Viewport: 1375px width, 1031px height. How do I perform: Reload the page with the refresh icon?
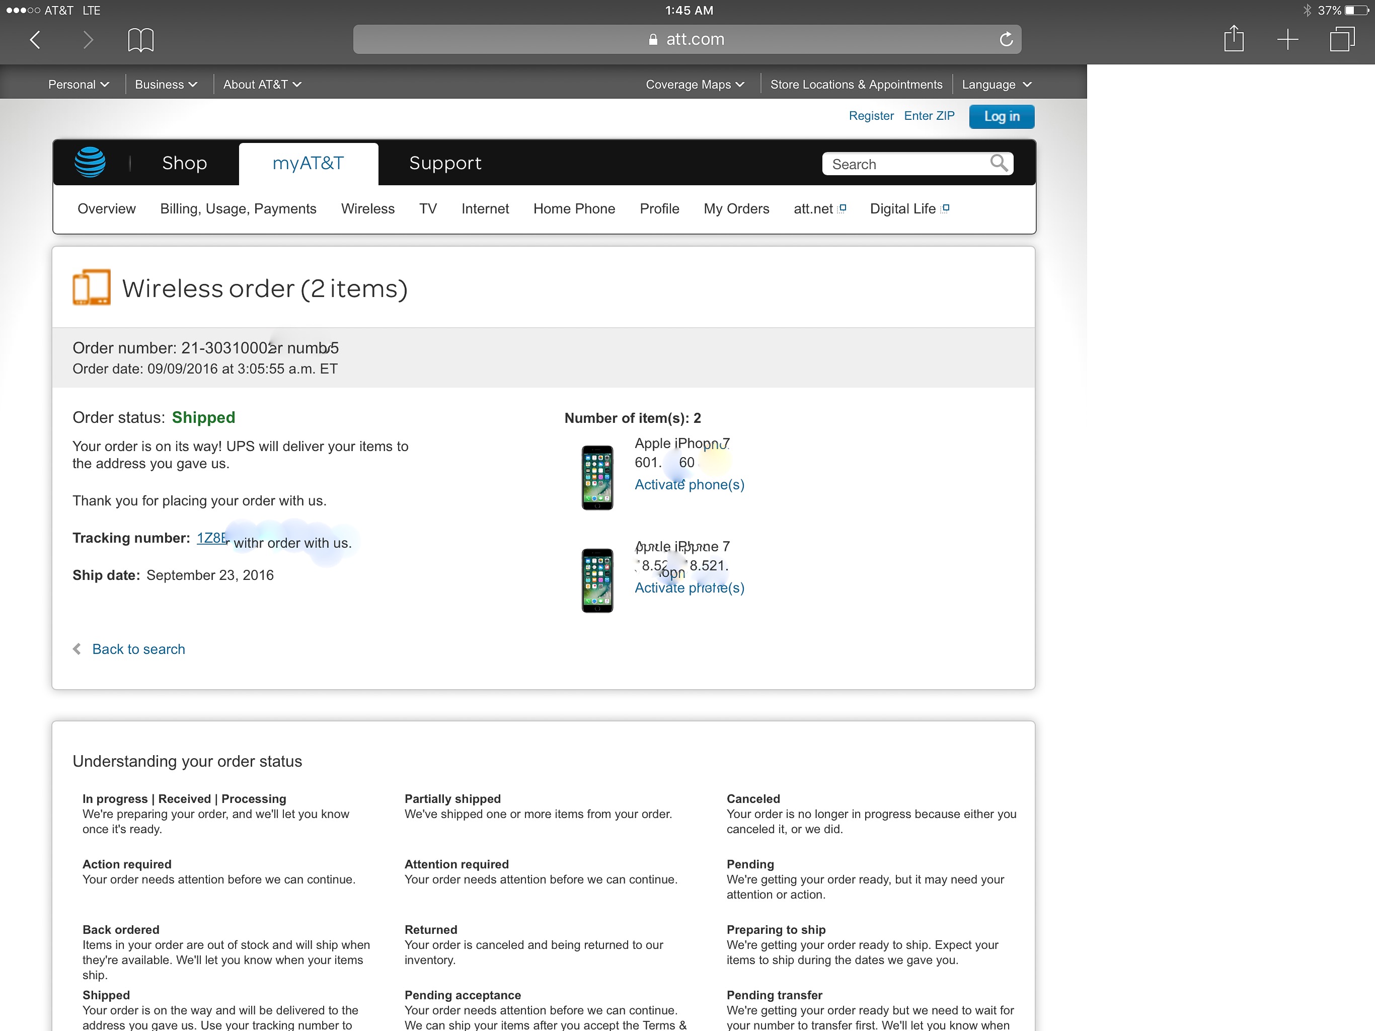click(1006, 39)
